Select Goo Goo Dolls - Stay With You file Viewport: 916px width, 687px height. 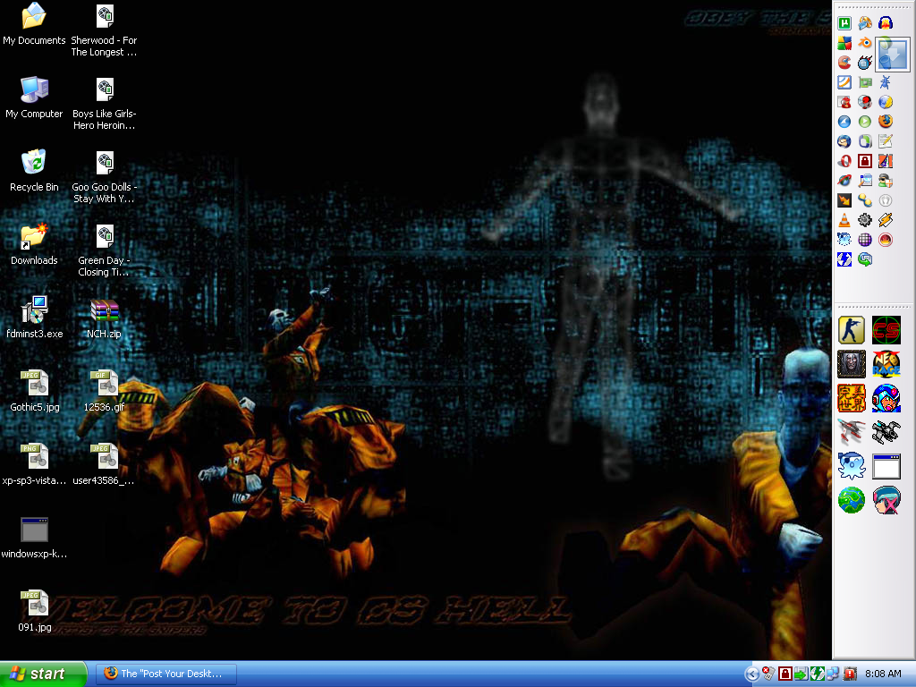(x=104, y=177)
